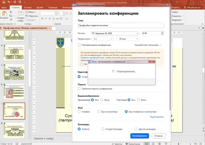Open reading view from the status bar
205x145 pixels.
tap(160, 144)
